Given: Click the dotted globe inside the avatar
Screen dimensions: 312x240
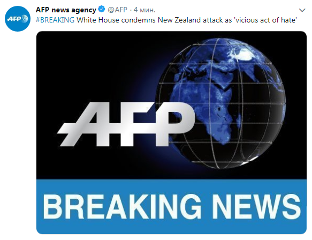Looking at the screenshot, I should coord(24,19).
